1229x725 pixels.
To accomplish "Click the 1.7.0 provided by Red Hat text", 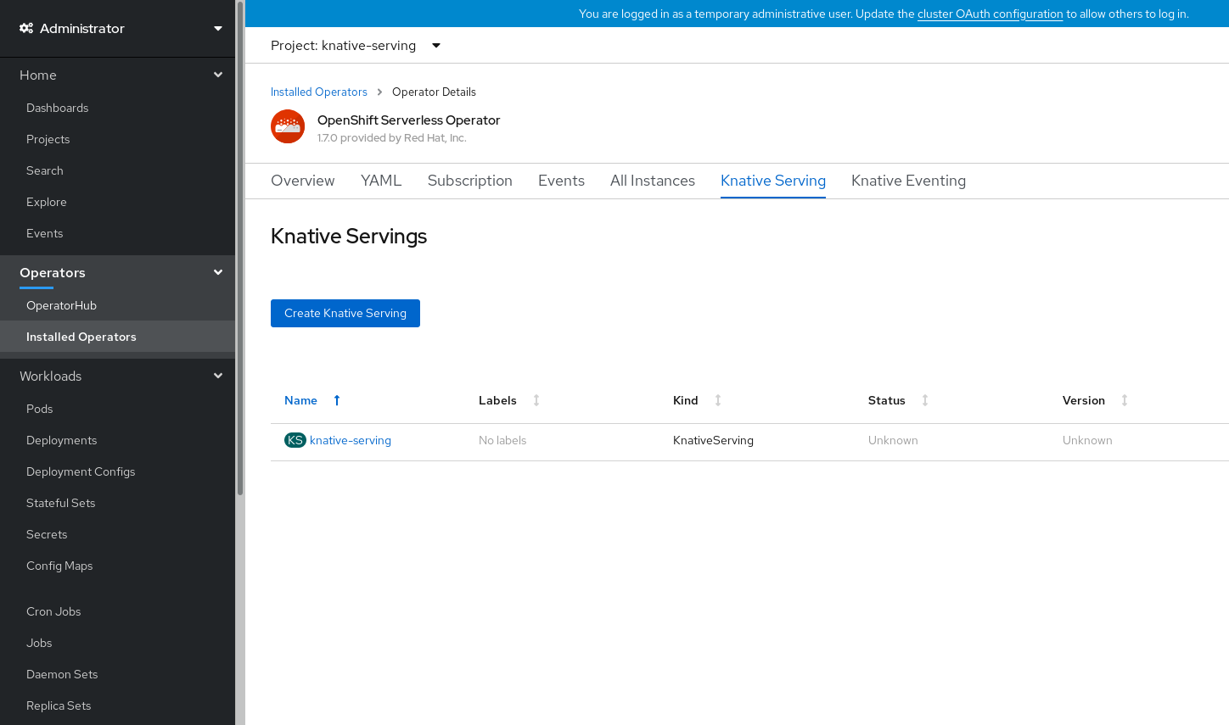I will [392, 138].
